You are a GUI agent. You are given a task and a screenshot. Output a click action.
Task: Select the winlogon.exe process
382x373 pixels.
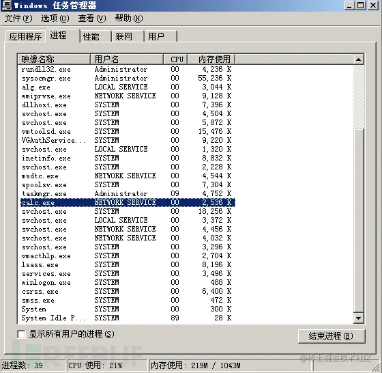point(128,283)
